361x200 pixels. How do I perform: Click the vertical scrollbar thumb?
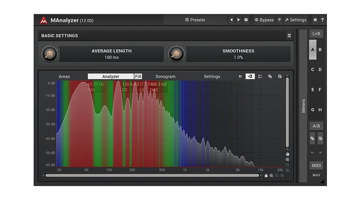[x=287, y=112]
